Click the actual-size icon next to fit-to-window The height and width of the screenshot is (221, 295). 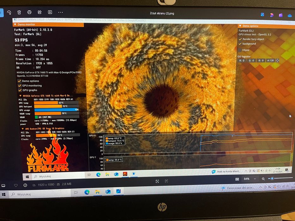point(166,181)
